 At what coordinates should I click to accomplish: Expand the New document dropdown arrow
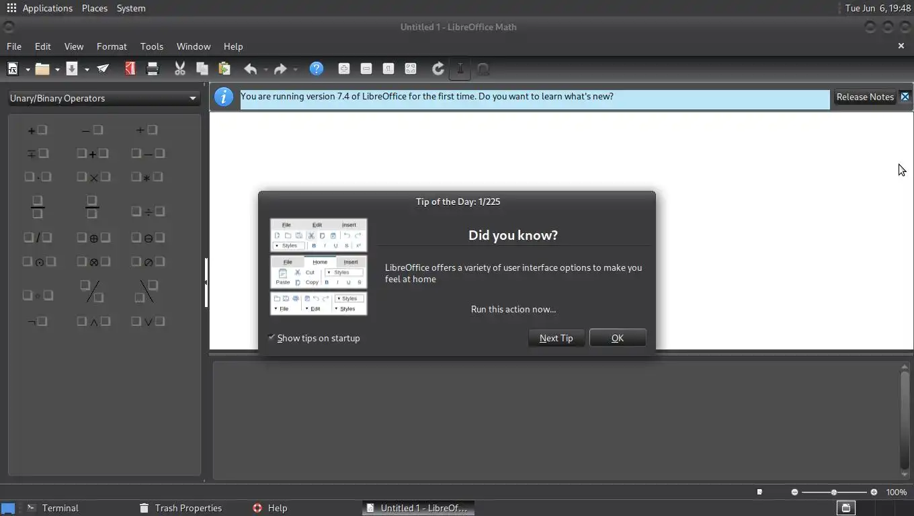(28, 69)
